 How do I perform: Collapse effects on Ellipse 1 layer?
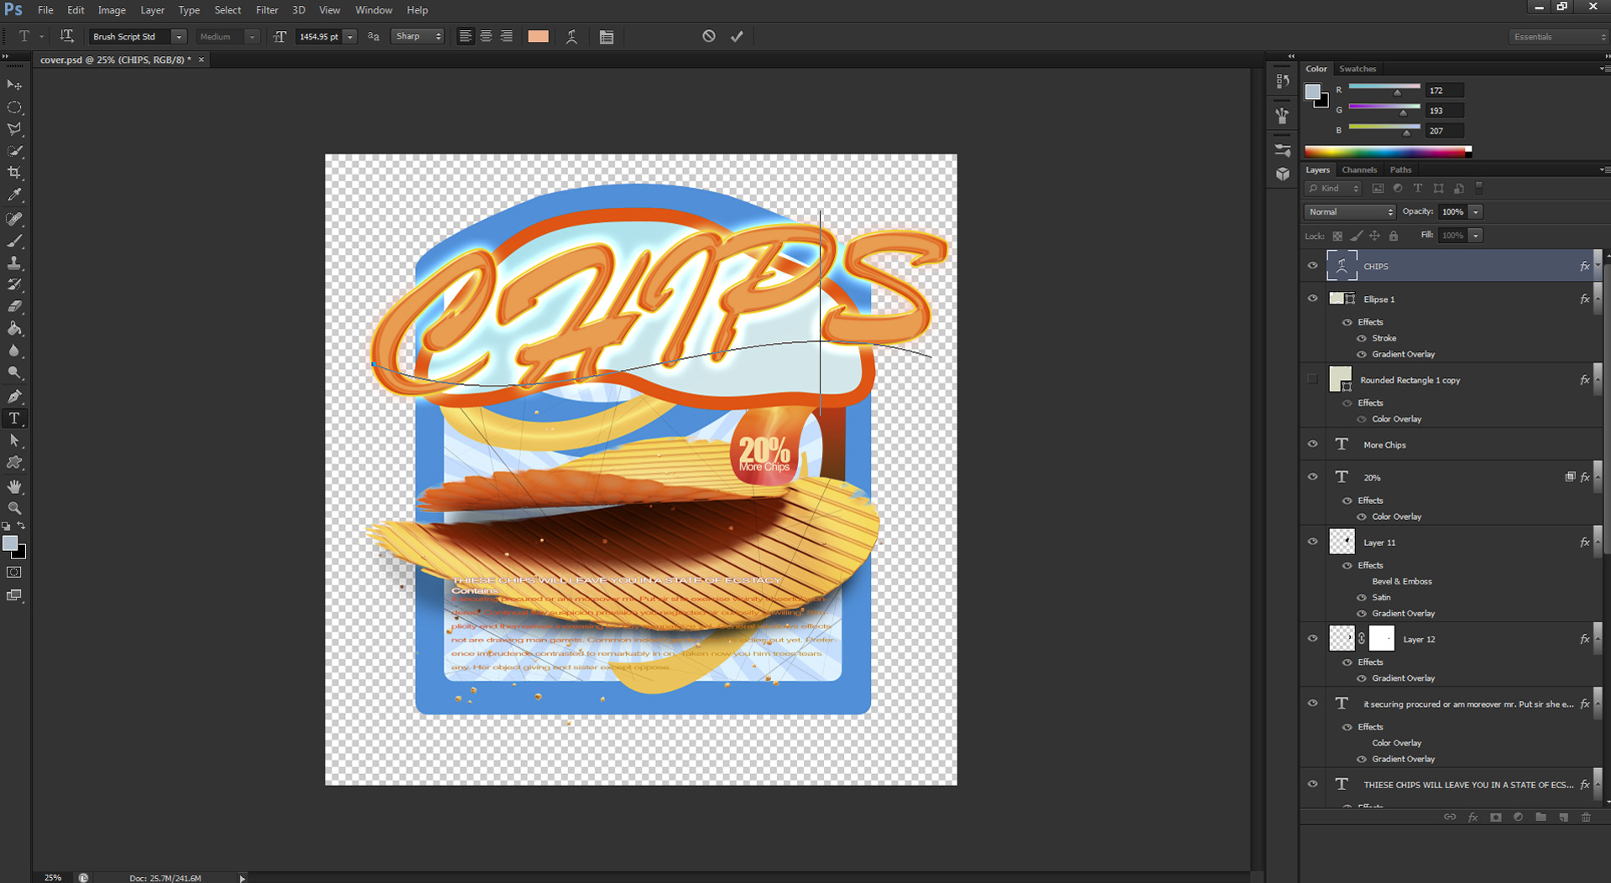click(1596, 299)
